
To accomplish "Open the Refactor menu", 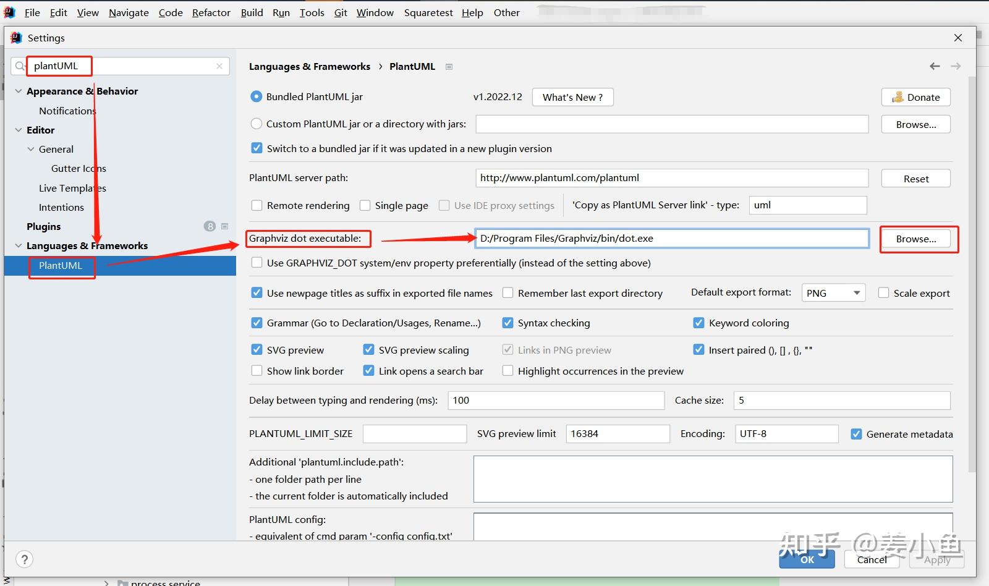I will 211,12.
